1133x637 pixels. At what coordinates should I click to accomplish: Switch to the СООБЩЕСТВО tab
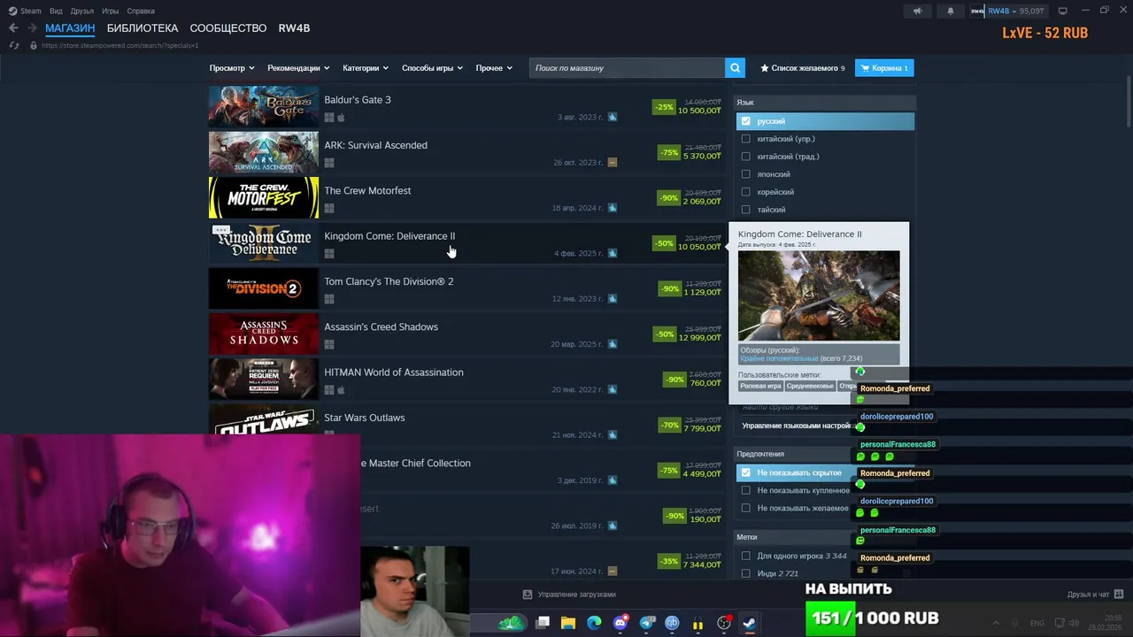pyautogui.click(x=228, y=28)
